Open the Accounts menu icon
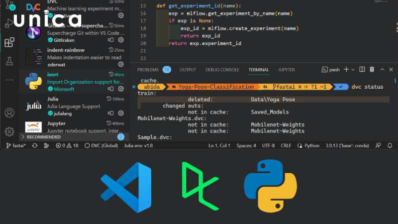 (9, 113)
